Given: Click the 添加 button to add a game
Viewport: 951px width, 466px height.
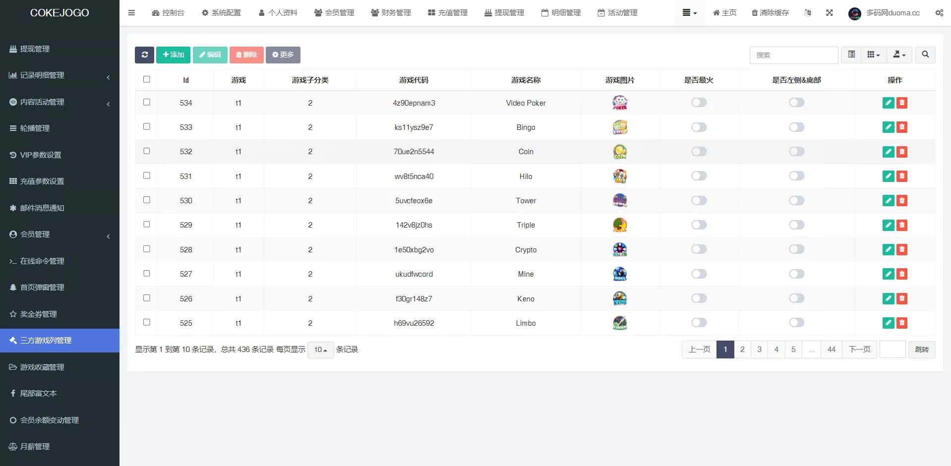Looking at the screenshot, I should (173, 55).
